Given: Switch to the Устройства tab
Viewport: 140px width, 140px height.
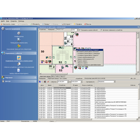Looking at the screenshot, I should 42,30.
